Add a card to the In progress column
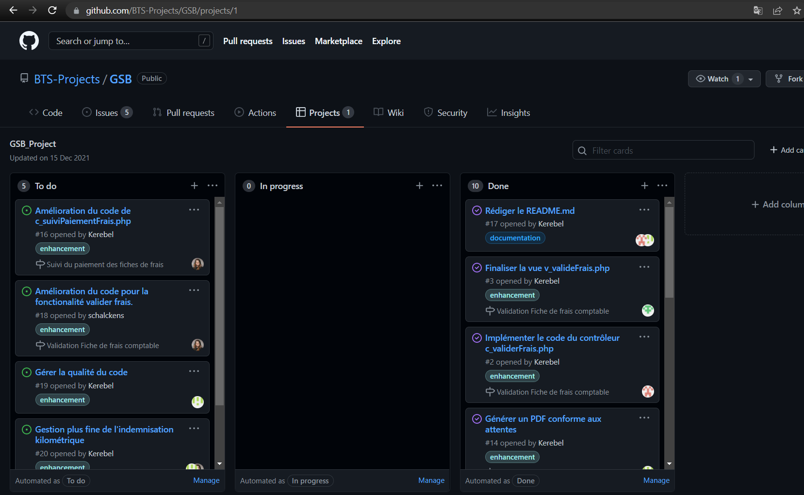Image resolution: width=804 pixels, height=495 pixels. tap(419, 186)
